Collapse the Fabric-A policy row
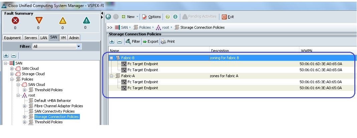 pos(111,76)
